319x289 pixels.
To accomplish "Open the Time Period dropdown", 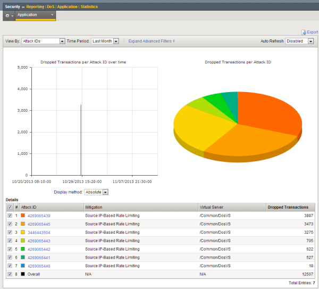I will coord(105,41).
